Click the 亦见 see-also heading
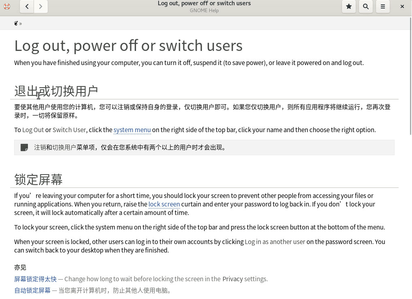The height and width of the screenshot is (299, 412). click(20, 267)
